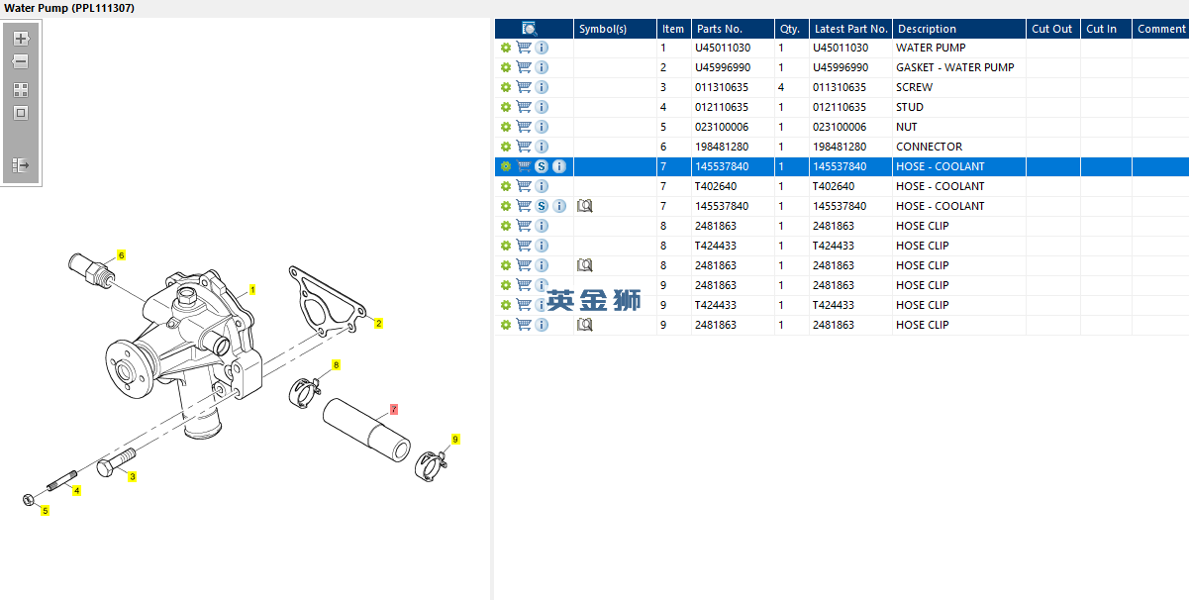This screenshot has width=1189, height=600.
Task: Click the Description column header
Action: 926,29
